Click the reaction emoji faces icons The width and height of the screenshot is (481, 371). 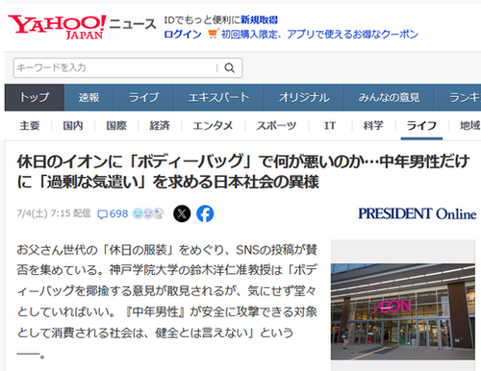pos(148,213)
